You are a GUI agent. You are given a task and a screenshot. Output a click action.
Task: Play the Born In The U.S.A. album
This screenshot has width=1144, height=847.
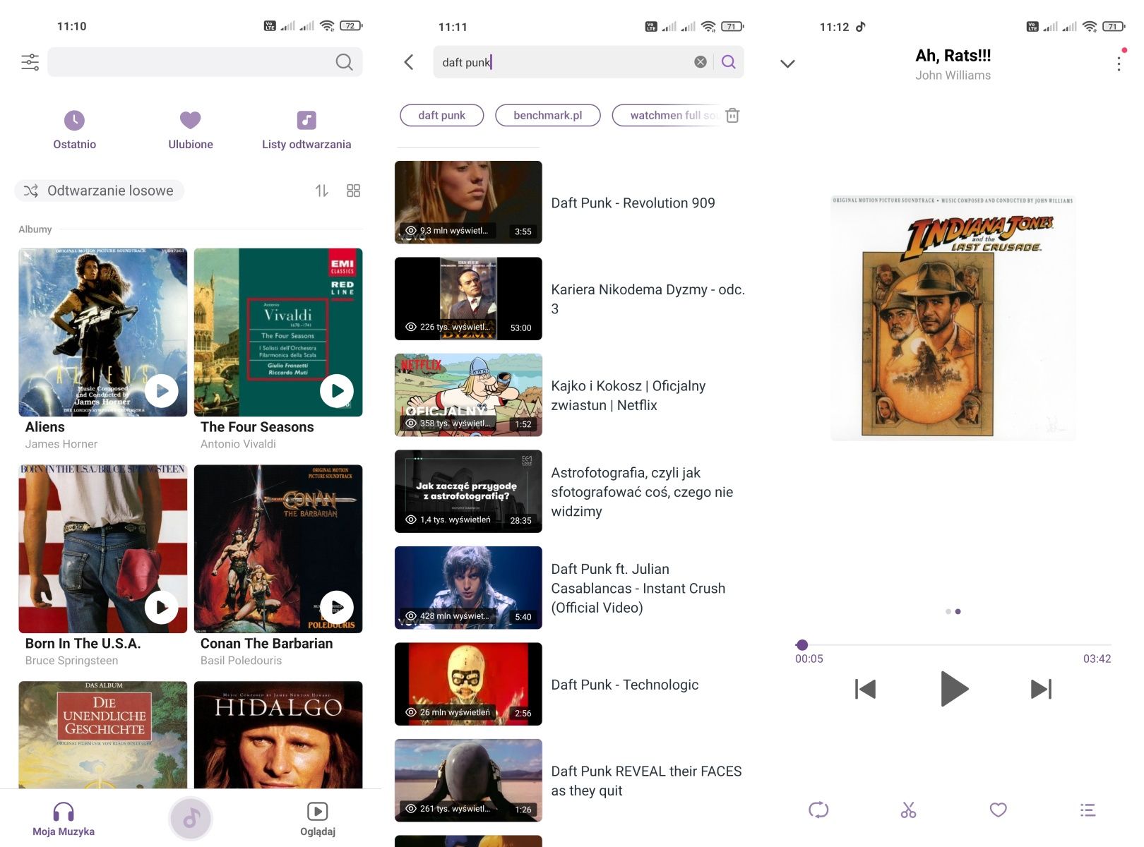click(x=162, y=607)
